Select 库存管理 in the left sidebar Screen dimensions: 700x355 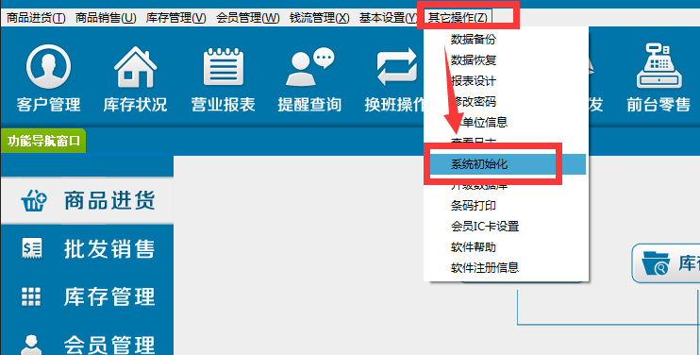coord(109,297)
